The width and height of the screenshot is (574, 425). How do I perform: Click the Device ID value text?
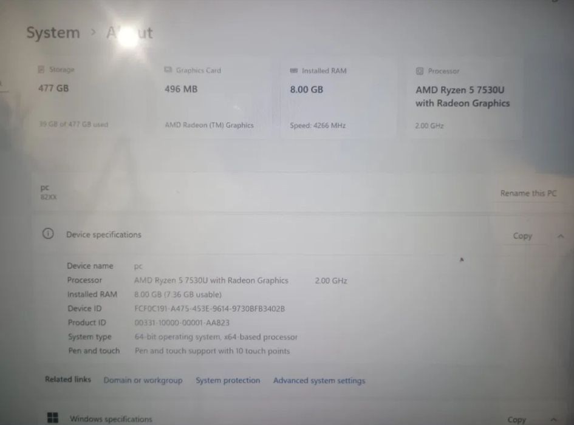coord(210,308)
